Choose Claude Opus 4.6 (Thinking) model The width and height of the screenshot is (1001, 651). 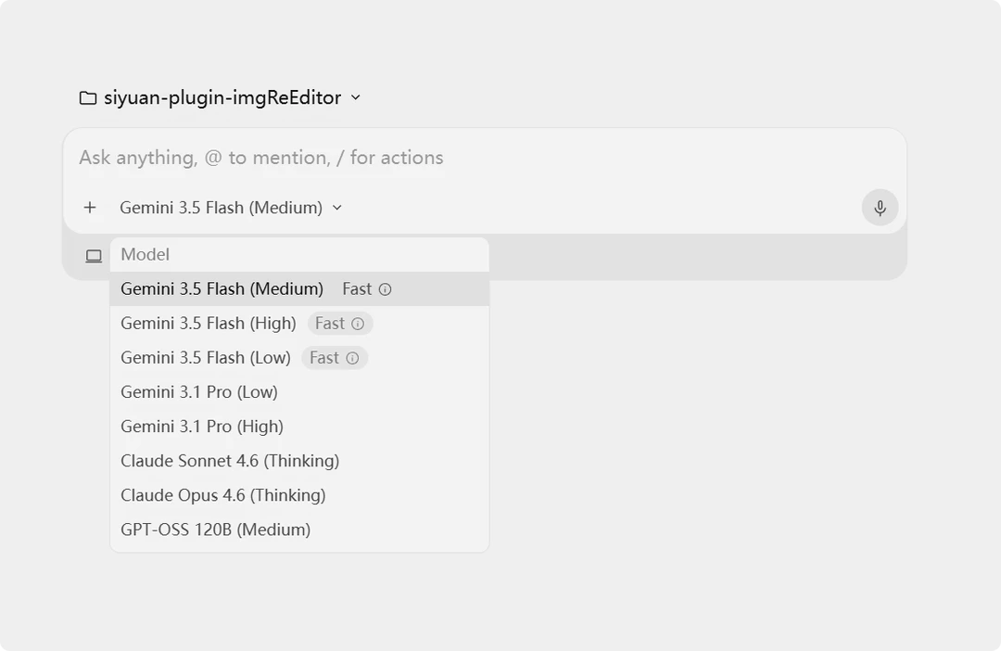299,496
